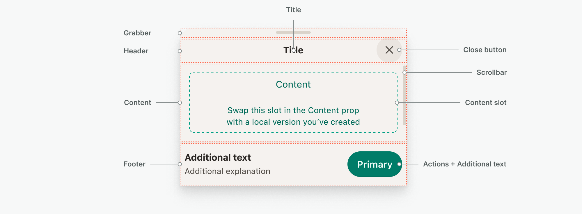Click the Footer annotation label
Image resolution: width=582 pixels, height=214 pixels.
[x=134, y=164]
